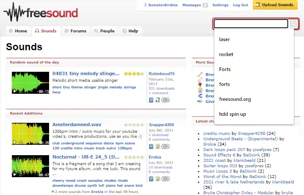
Task: Open the Forums tab
Action: coord(75,31)
